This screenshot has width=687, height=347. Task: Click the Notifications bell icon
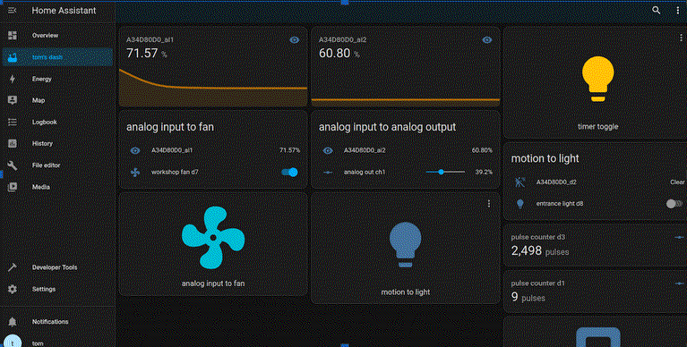pos(13,322)
